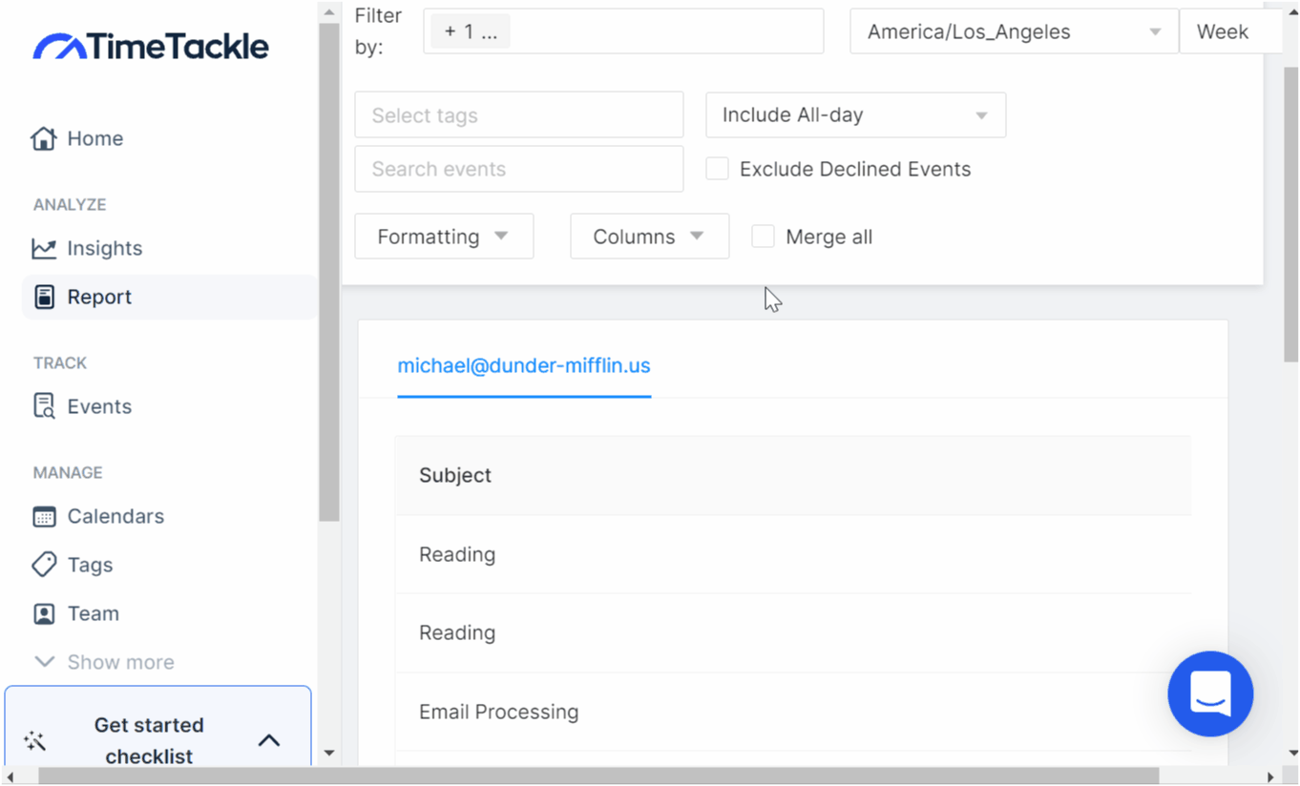Screen dimensions: 1300x786
Task: Click the sidebar vertical scrollbar thumb
Action: [x=329, y=272]
